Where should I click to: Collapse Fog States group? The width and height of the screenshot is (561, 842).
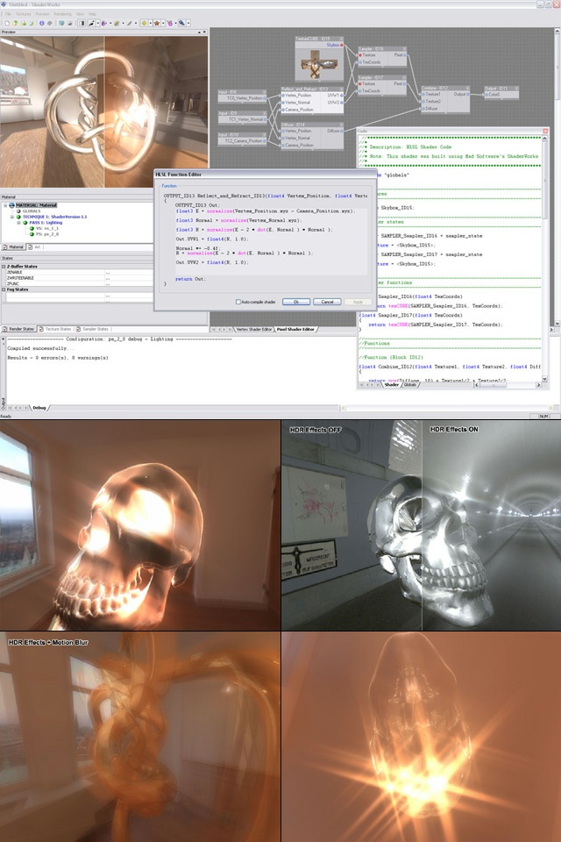pos(4,289)
